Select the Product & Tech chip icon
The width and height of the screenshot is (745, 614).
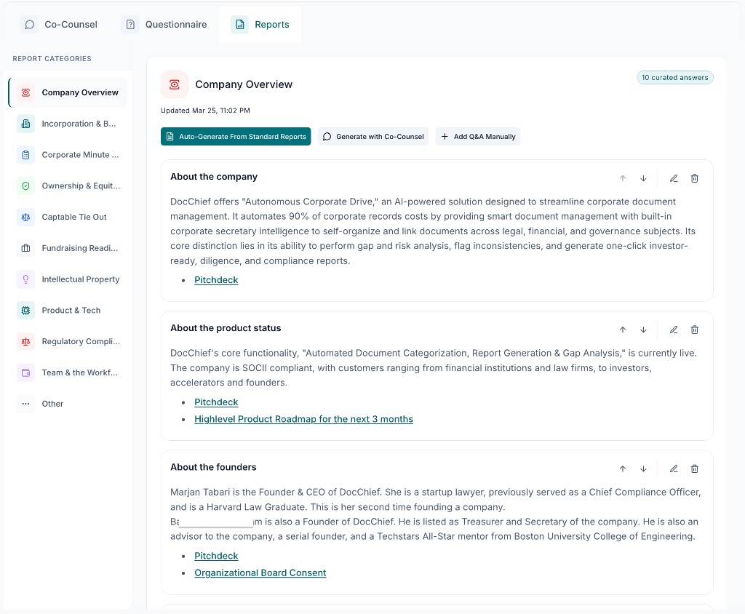[26, 311]
